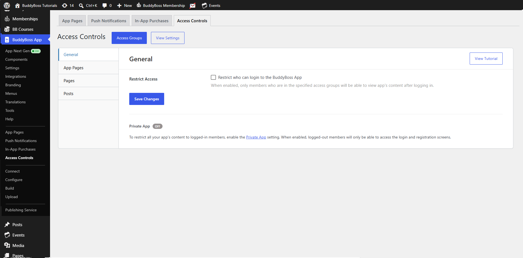Screen dimensions: 523x258
Task: Open Integrations submenu item
Action: [16, 76]
